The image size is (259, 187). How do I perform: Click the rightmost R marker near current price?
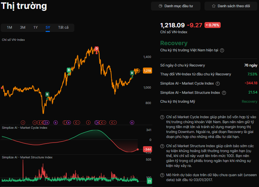132,73
